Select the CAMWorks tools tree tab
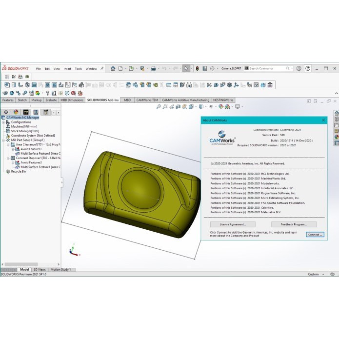This screenshot has width=339, height=339. (46, 112)
